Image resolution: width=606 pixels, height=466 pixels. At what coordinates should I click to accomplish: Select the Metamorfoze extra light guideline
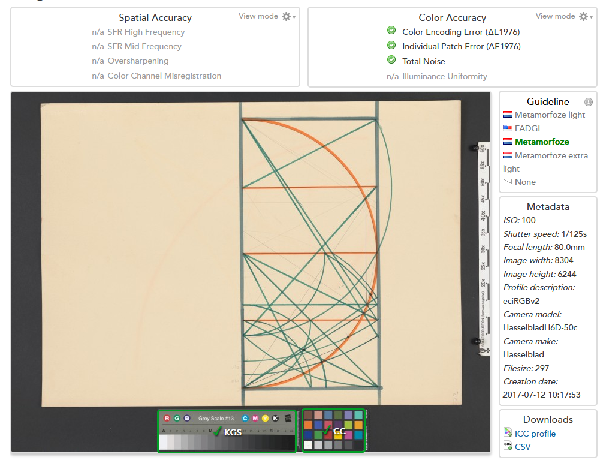coord(551,155)
